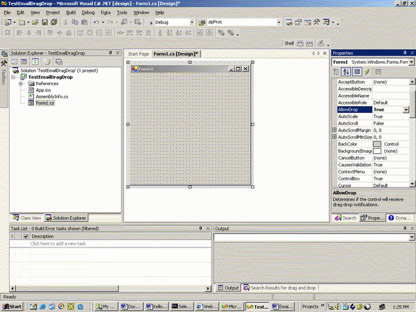Click View Designer icon in Solution Explorer

click(x=24, y=62)
